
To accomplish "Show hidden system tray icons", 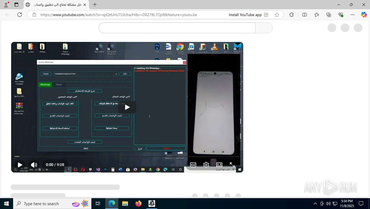I will [315, 204].
